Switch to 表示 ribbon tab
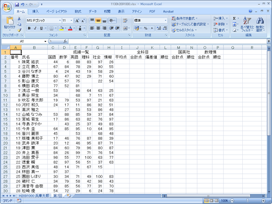Viewport: 272px width, 204px height. pyautogui.click(x=121, y=12)
